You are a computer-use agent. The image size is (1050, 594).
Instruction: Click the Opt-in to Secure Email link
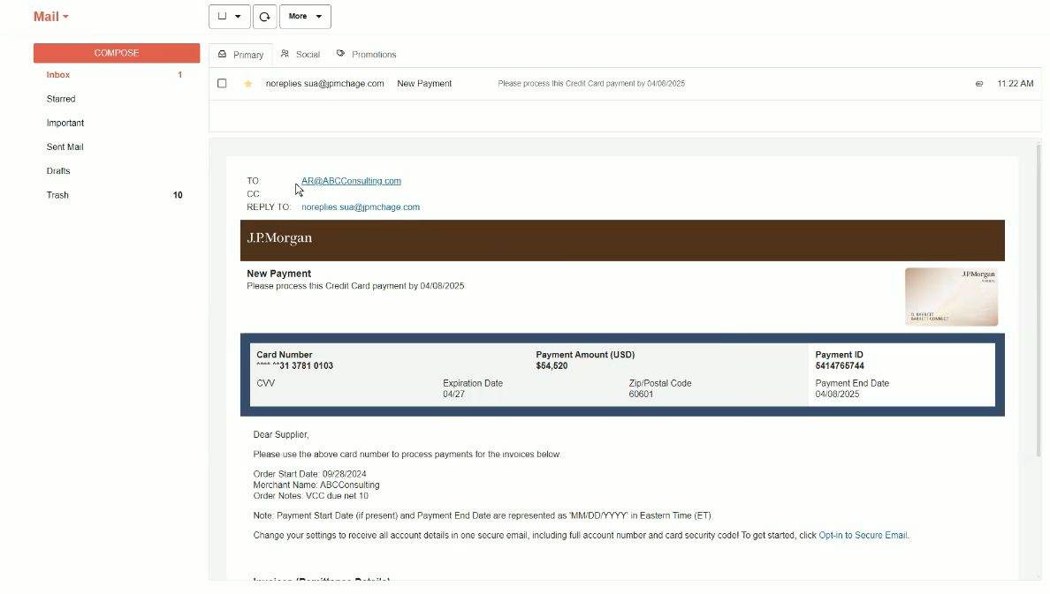click(x=863, y=536)
